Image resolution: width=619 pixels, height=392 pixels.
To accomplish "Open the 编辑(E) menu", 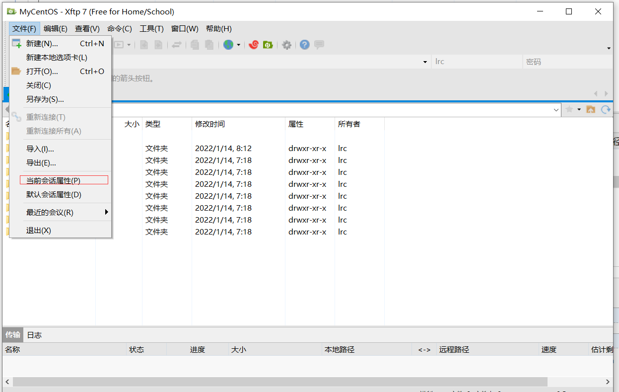I will point(56,29).
